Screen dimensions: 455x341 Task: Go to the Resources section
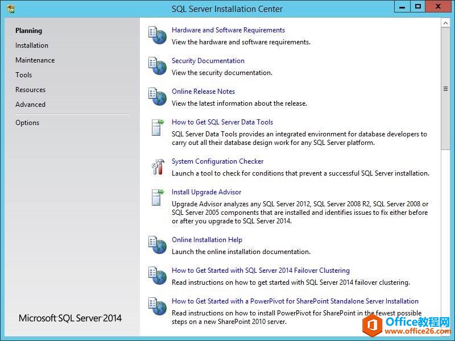pyautogui.click(x=31, y=90)
